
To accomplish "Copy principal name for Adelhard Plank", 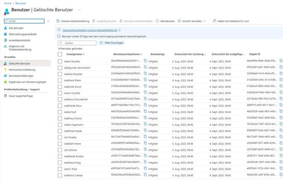I will [x=145, y=79].
